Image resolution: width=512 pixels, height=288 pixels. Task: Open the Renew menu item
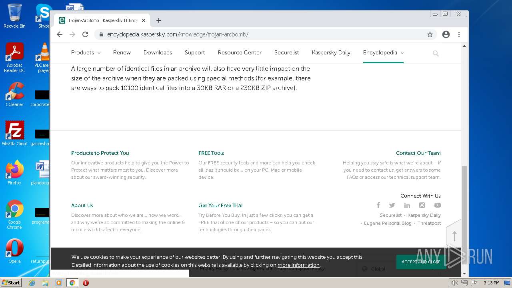pyautogui.click(x=122, y=52)
